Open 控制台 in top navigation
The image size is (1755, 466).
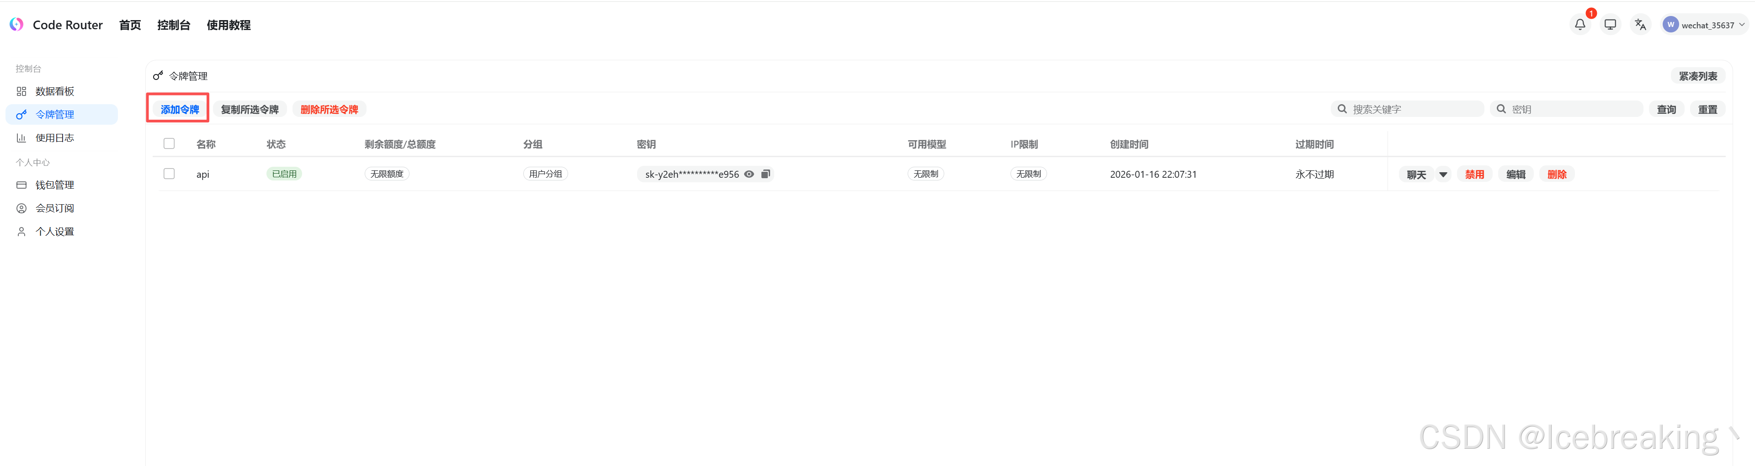(173, 25)
